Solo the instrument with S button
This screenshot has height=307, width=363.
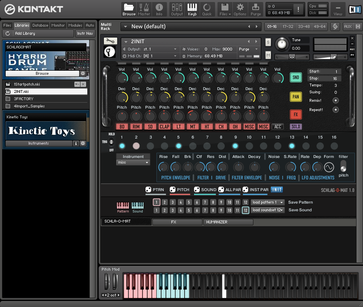[268, 42]
